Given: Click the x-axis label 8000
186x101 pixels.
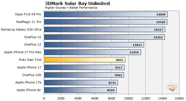Looking at the screenshot, I should (x=111, y=98).
